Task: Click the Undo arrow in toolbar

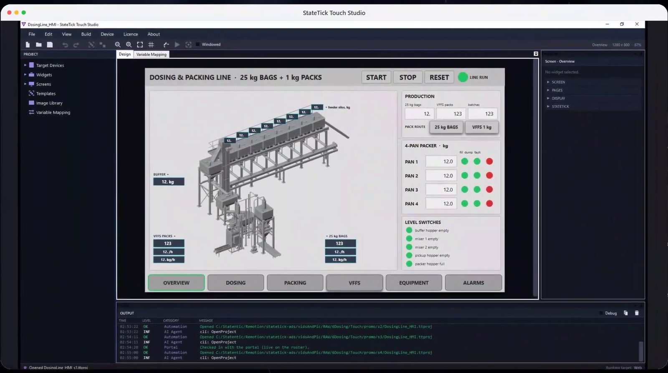Action: [65, 45]
